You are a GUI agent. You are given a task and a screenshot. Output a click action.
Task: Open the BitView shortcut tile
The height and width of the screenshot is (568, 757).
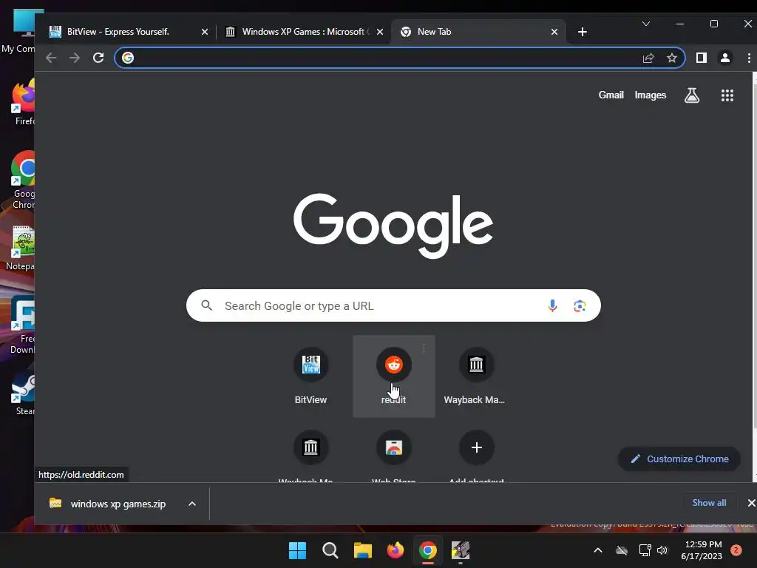311,376
